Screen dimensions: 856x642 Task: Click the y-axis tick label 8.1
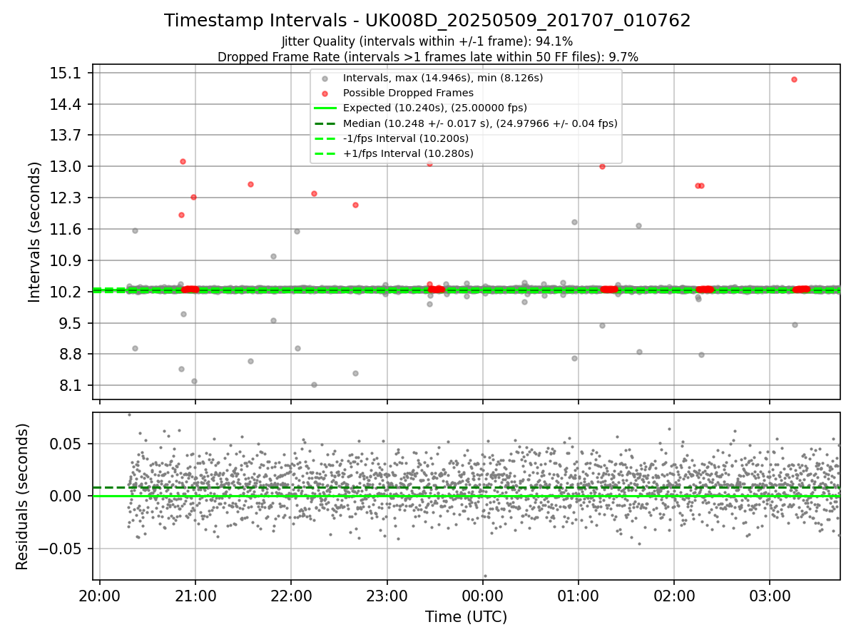[71, 386]
